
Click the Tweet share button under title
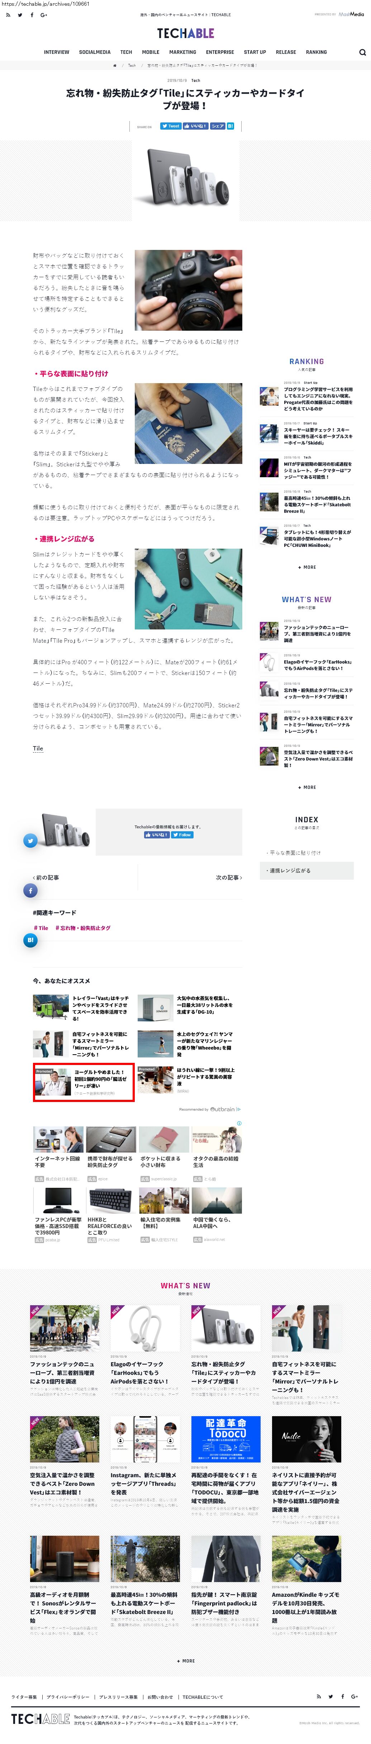(170, 126)
